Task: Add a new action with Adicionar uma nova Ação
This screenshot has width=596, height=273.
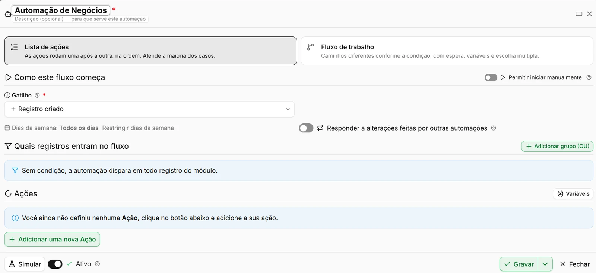Action: (52, 240)
